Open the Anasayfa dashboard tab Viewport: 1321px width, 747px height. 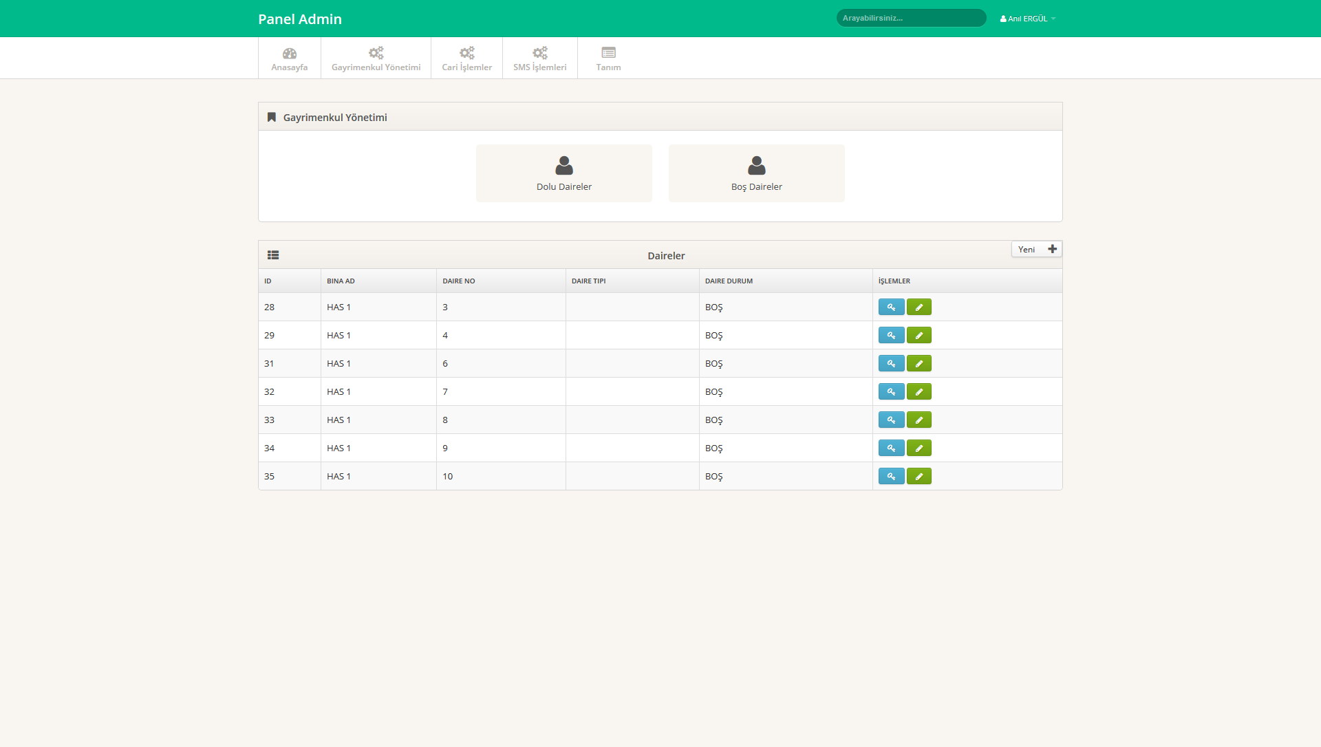289,58
